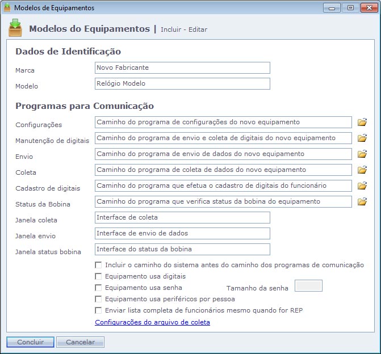The image size is (381, 354).
Task: Browse for the Coleta program file
Action: (x=362, y=170)
